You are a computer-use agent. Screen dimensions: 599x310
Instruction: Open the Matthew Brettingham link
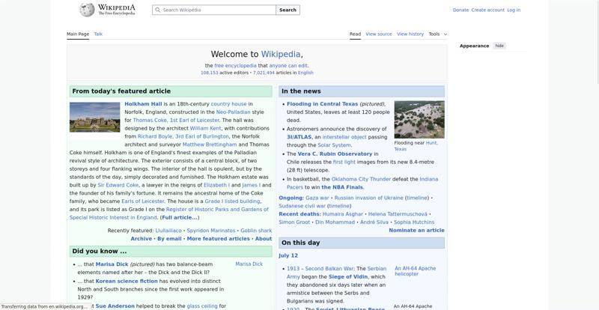(x=210, y=145)
